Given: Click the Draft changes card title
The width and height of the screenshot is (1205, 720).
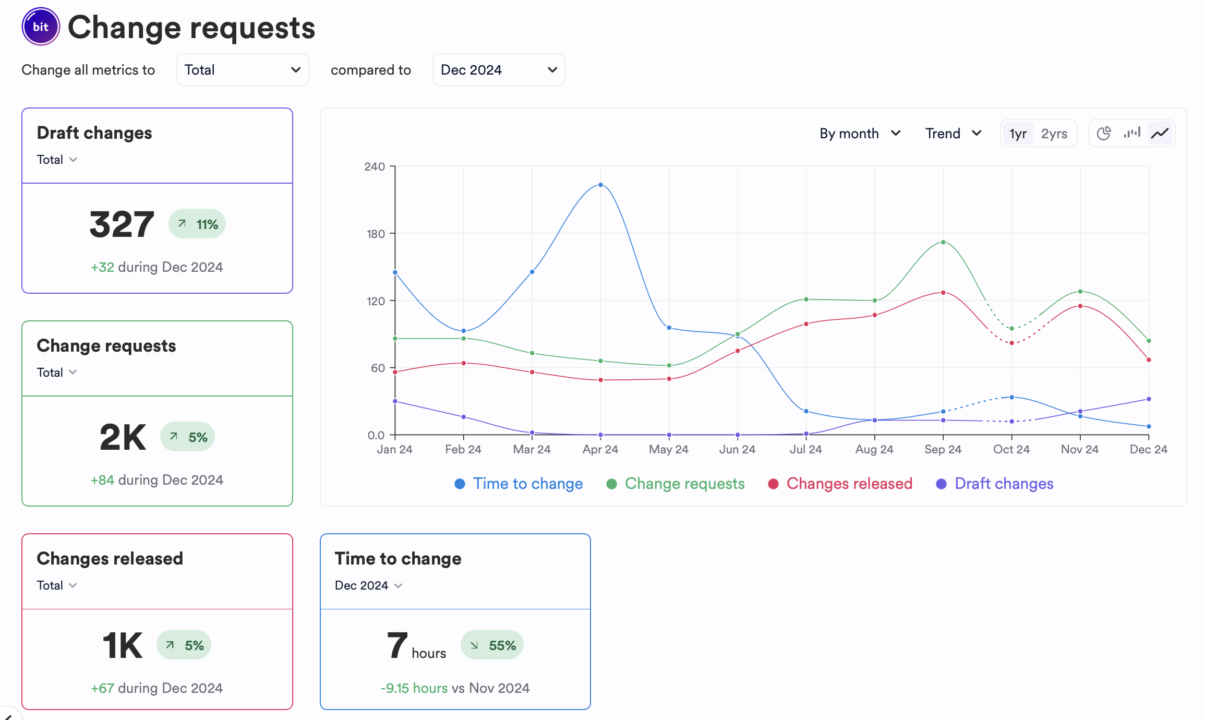Looking at the screenshot, I should click(x=94, y=133).
